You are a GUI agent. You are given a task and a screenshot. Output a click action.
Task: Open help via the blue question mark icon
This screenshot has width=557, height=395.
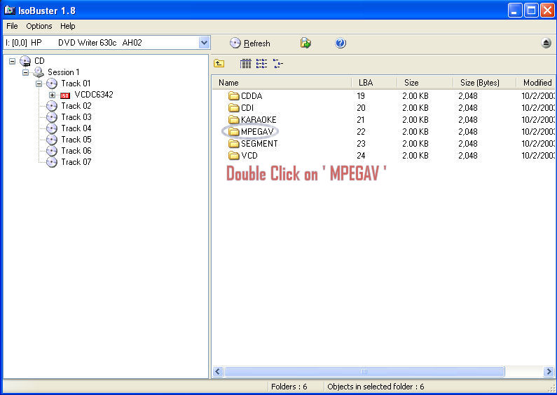(x=341, y=43)
